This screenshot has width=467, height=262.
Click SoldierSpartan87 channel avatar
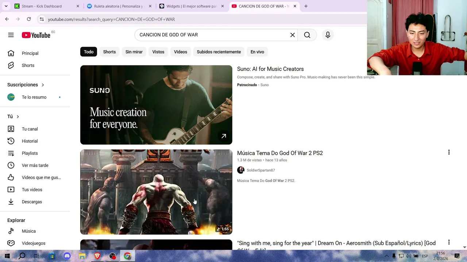coord(241,170)
